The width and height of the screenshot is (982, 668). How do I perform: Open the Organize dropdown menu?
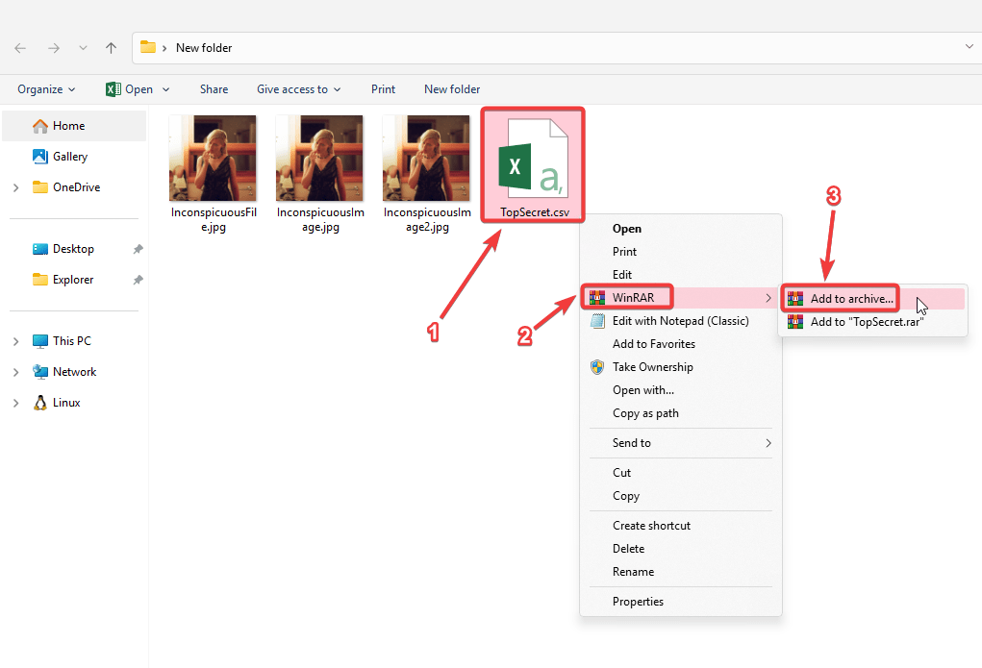click(46, 89)
